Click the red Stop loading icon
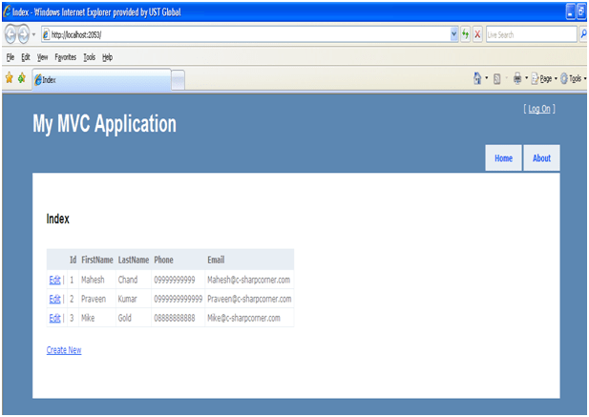Image resolution: width=589 pixels, height=417 pixels. [476, 33]
